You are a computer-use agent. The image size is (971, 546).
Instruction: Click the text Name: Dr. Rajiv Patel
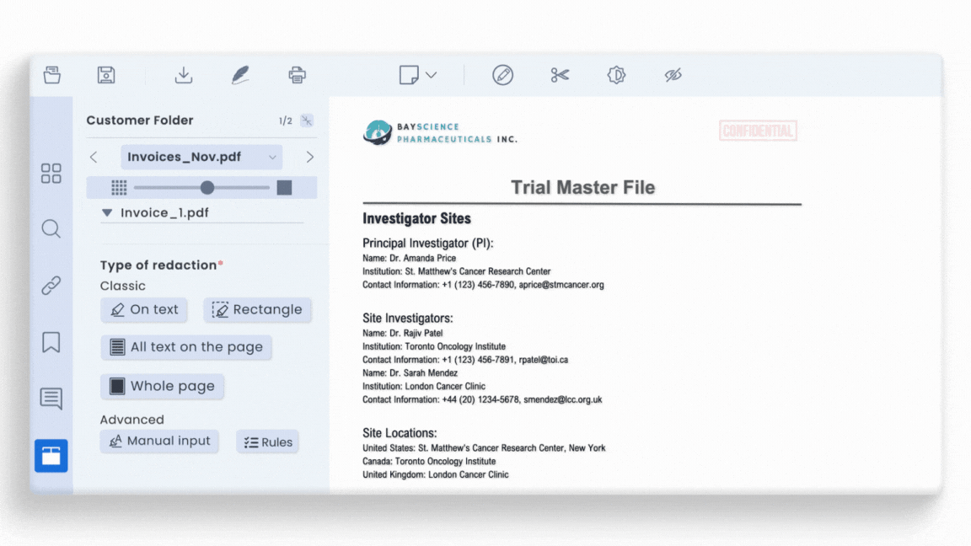(x=403, y=333)
